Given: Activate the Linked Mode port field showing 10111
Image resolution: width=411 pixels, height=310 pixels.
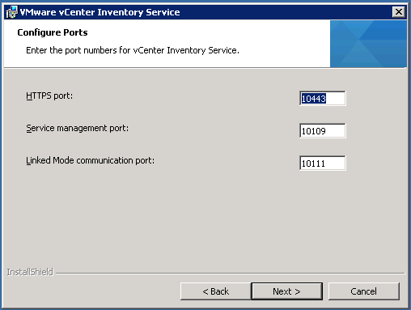Looking at the screenshot, I should tap(322, 163).
